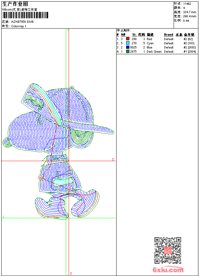The image size is (199, 276).
Task: Click the cyan color swatch
Action: pyautogui.click(x=127, y=43)
